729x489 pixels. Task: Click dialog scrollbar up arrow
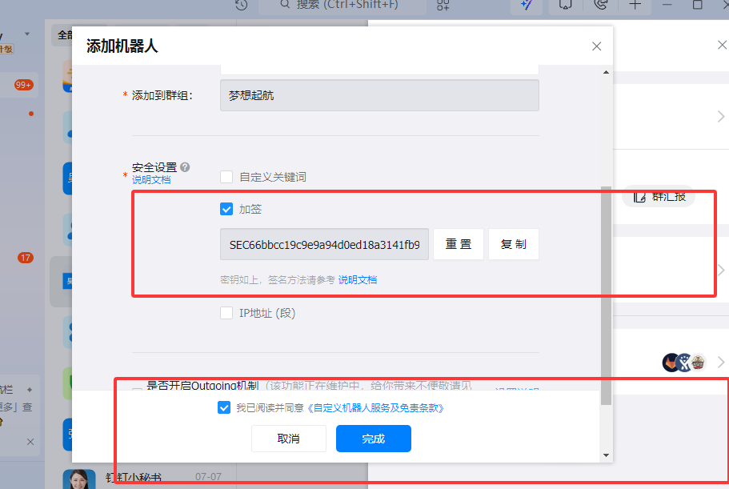pyautogui.click(x=606, y=72)
